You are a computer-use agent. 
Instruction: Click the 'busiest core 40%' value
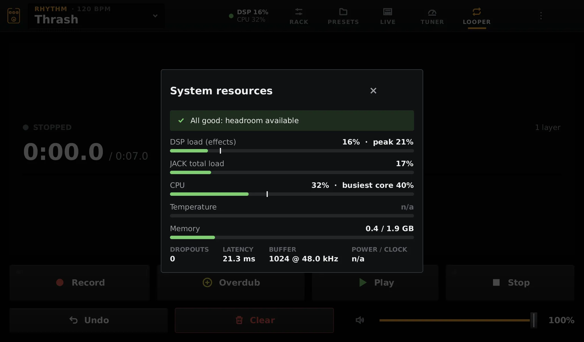pos(378,185)
